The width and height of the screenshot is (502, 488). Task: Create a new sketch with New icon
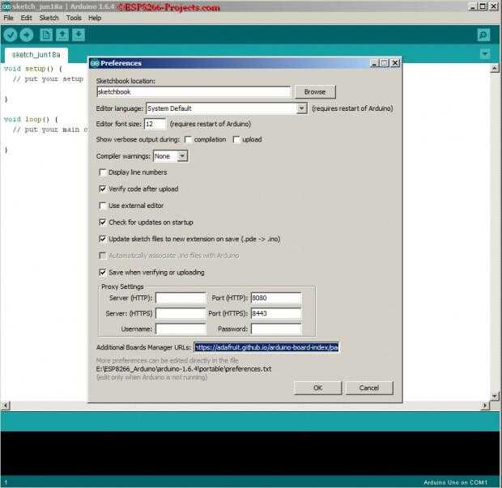click(x=46, y=35)
